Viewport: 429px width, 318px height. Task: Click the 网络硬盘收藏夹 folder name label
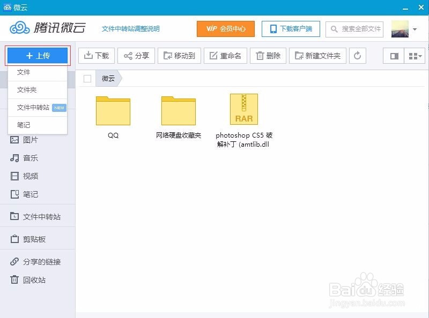(179, 135)
